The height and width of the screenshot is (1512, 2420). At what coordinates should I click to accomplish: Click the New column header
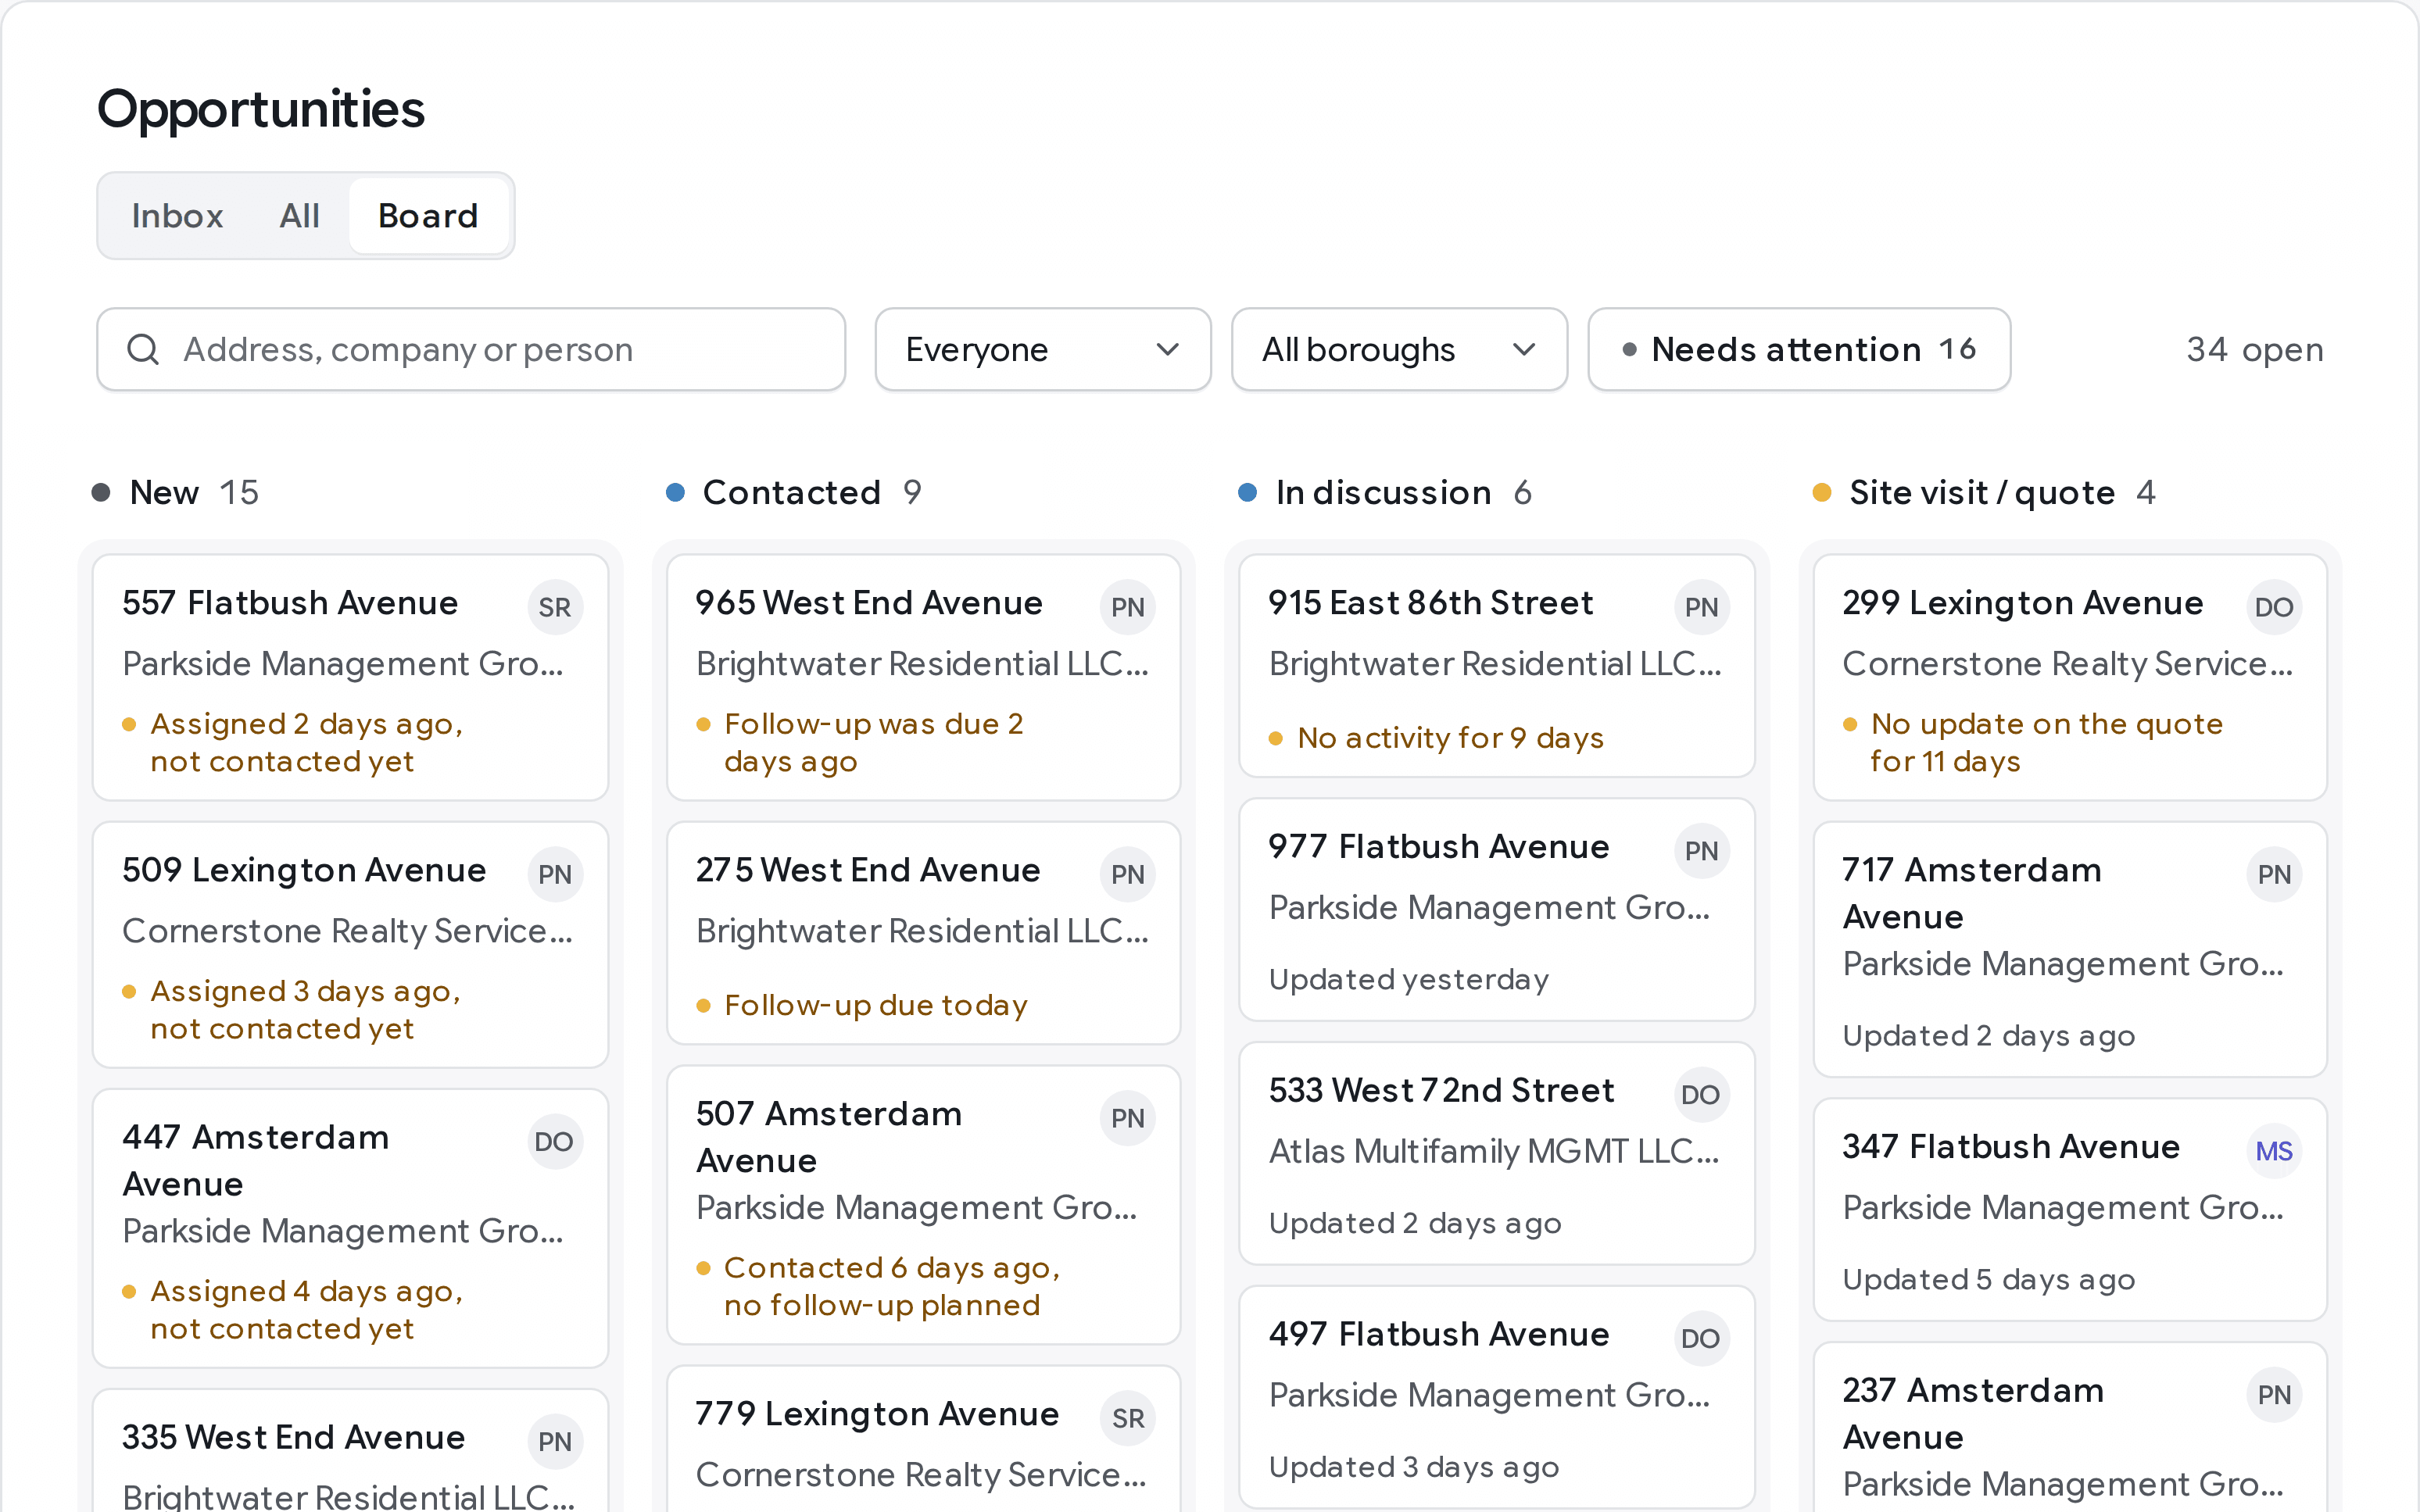(x=176, y=492)
